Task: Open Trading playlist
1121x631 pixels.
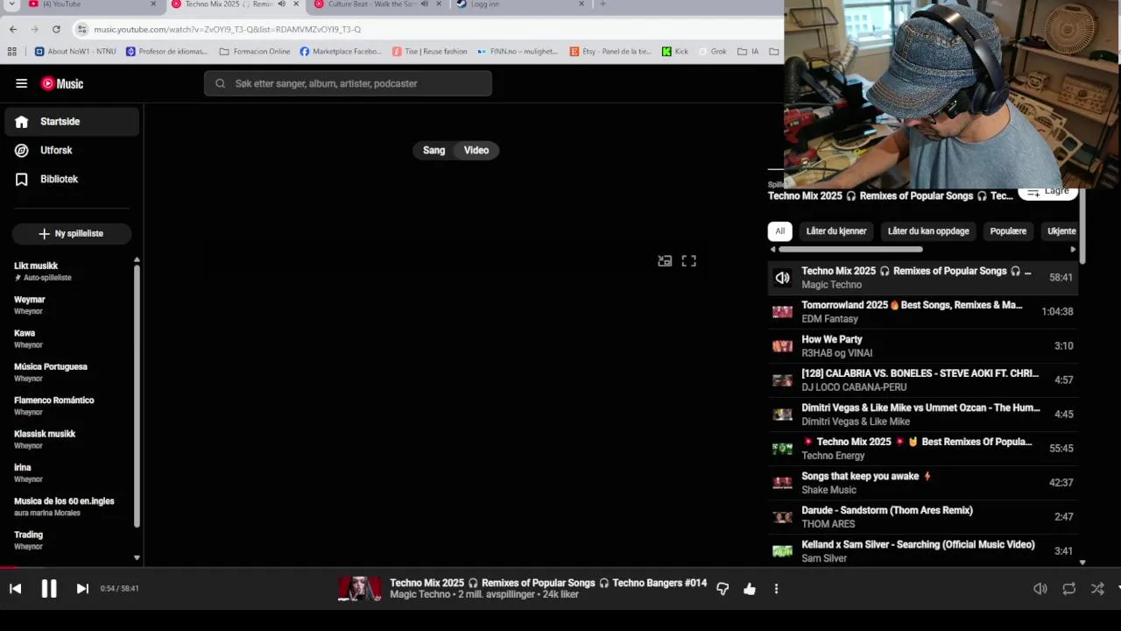Action: point(70,540)
